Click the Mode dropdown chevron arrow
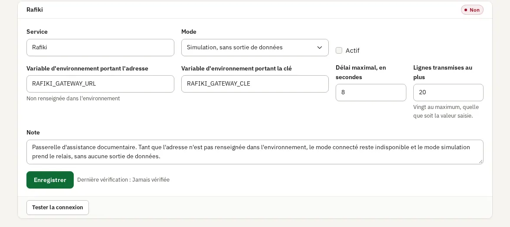 point(319,48)
